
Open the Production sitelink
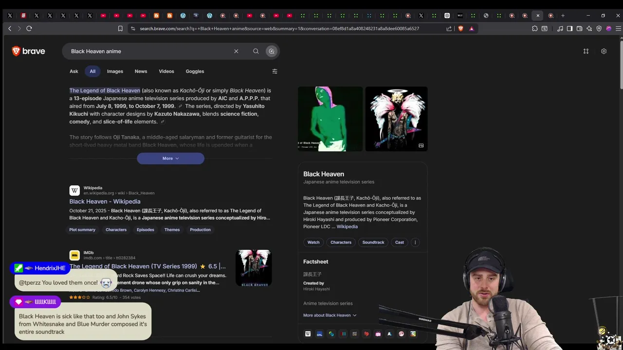(200, 229)
